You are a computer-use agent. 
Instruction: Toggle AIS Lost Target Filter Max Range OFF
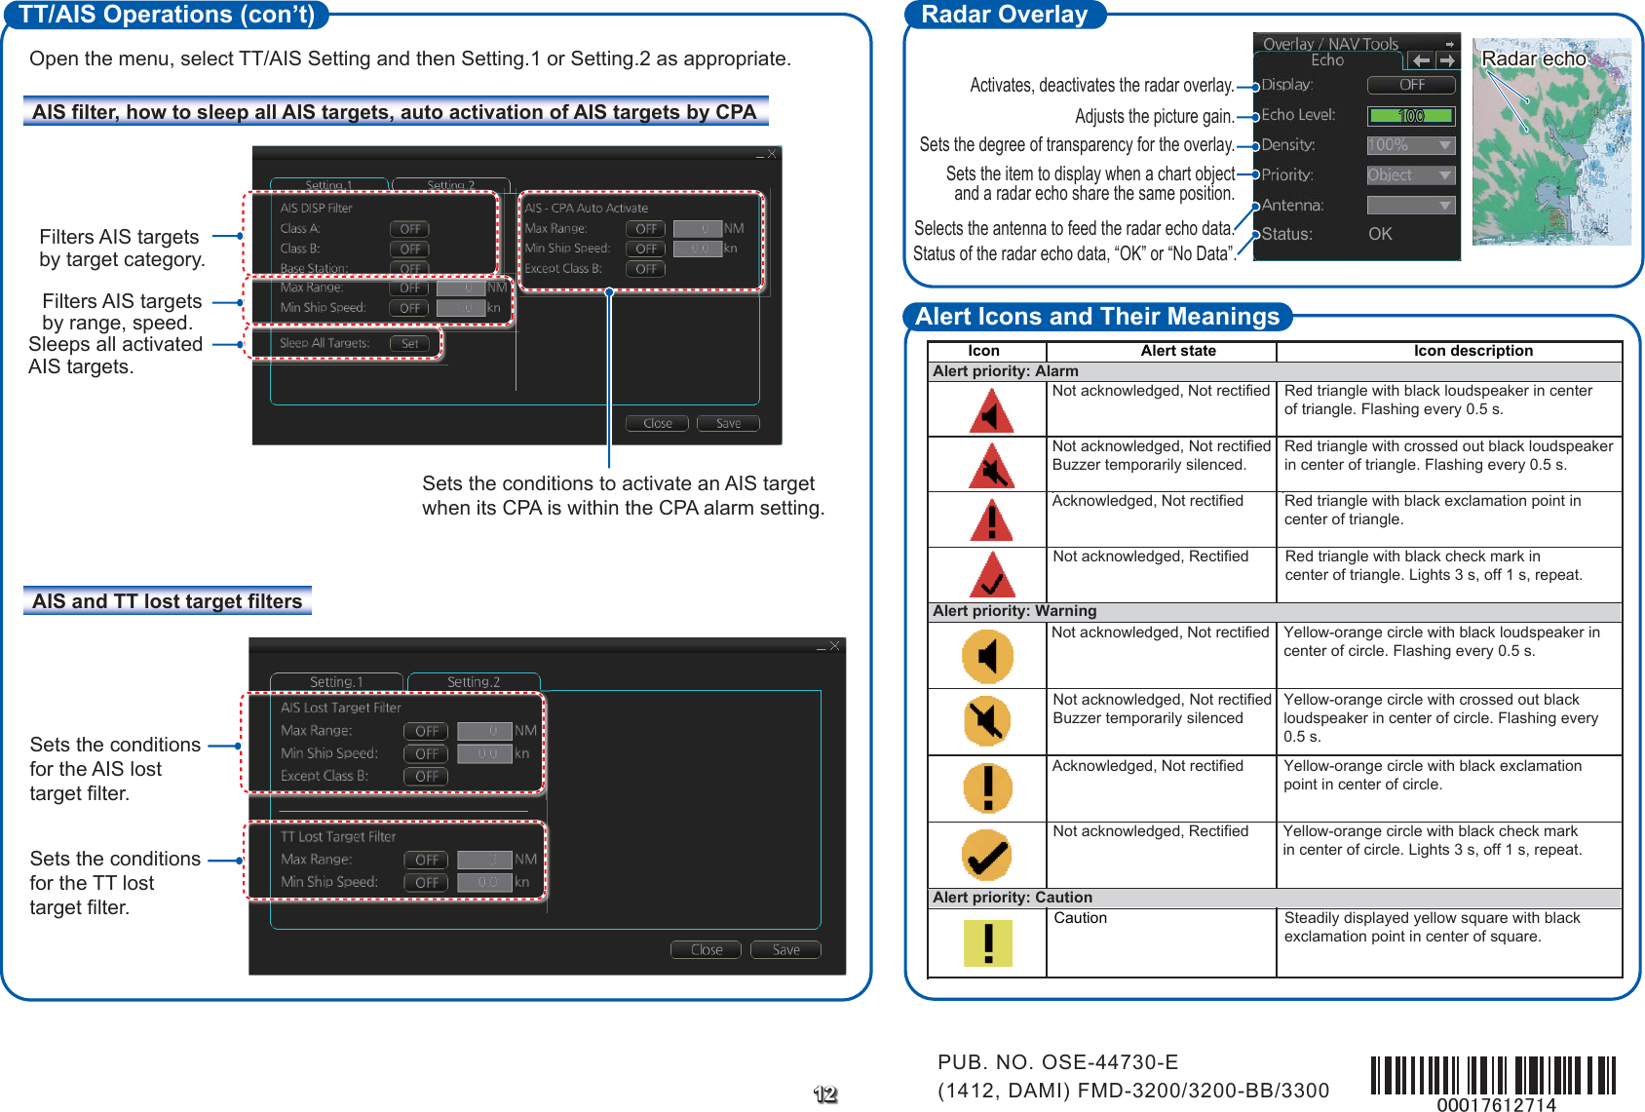click(x=426, y=731)
